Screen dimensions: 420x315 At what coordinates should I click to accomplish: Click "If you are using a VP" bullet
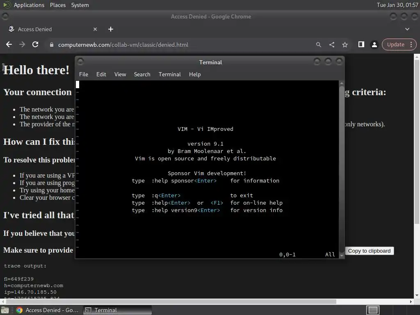pos(47,176)
